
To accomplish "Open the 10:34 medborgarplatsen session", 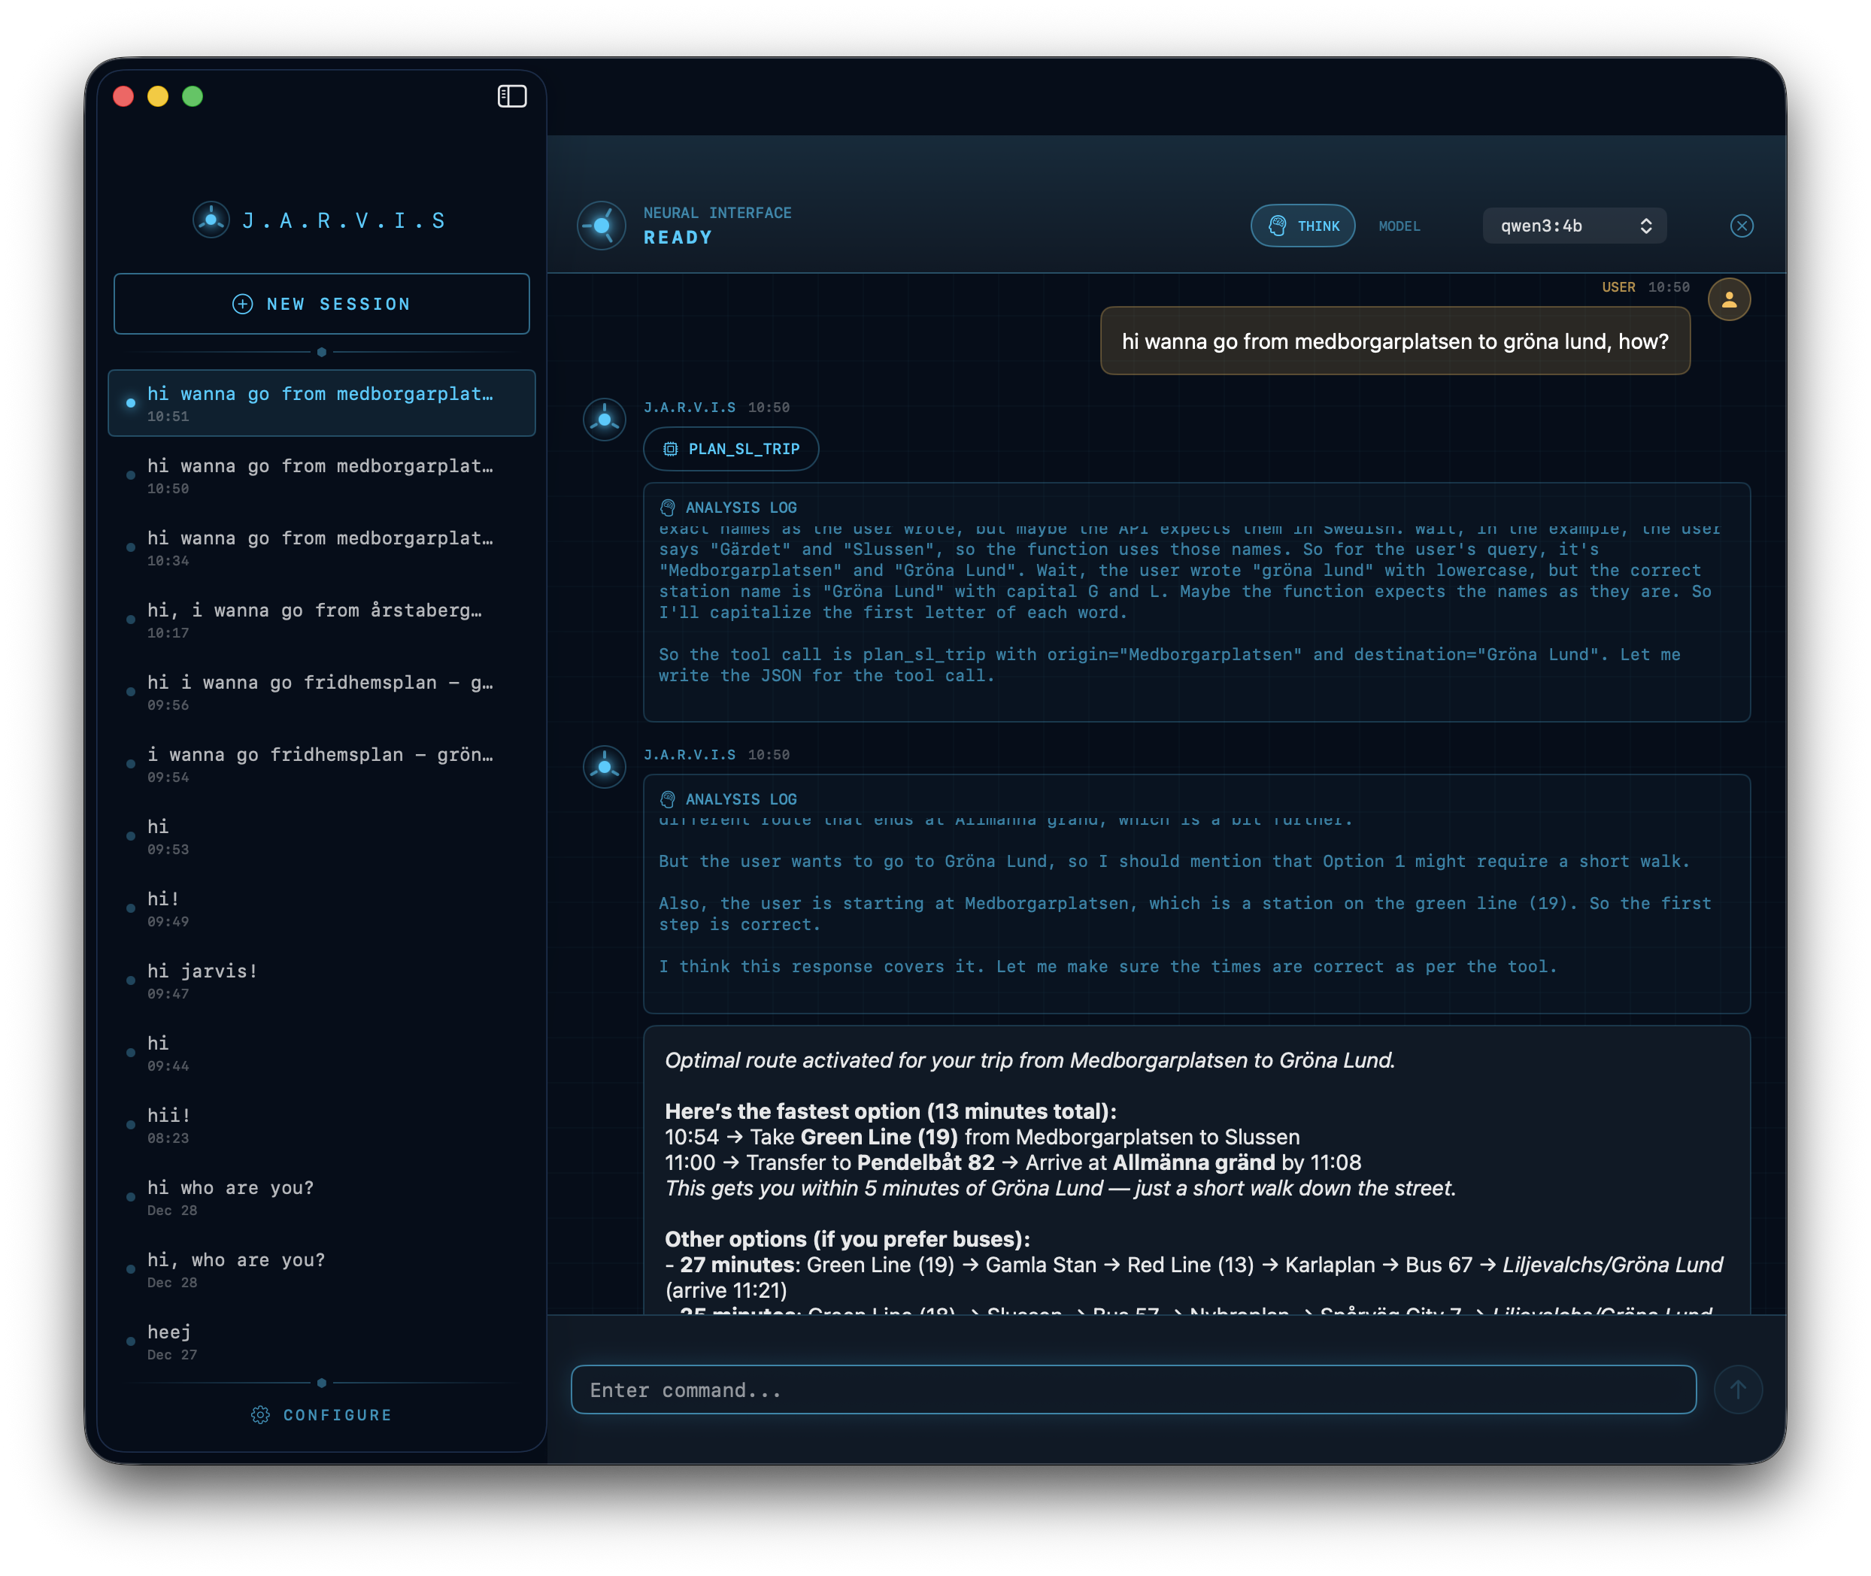I will (x=321, y=547).
